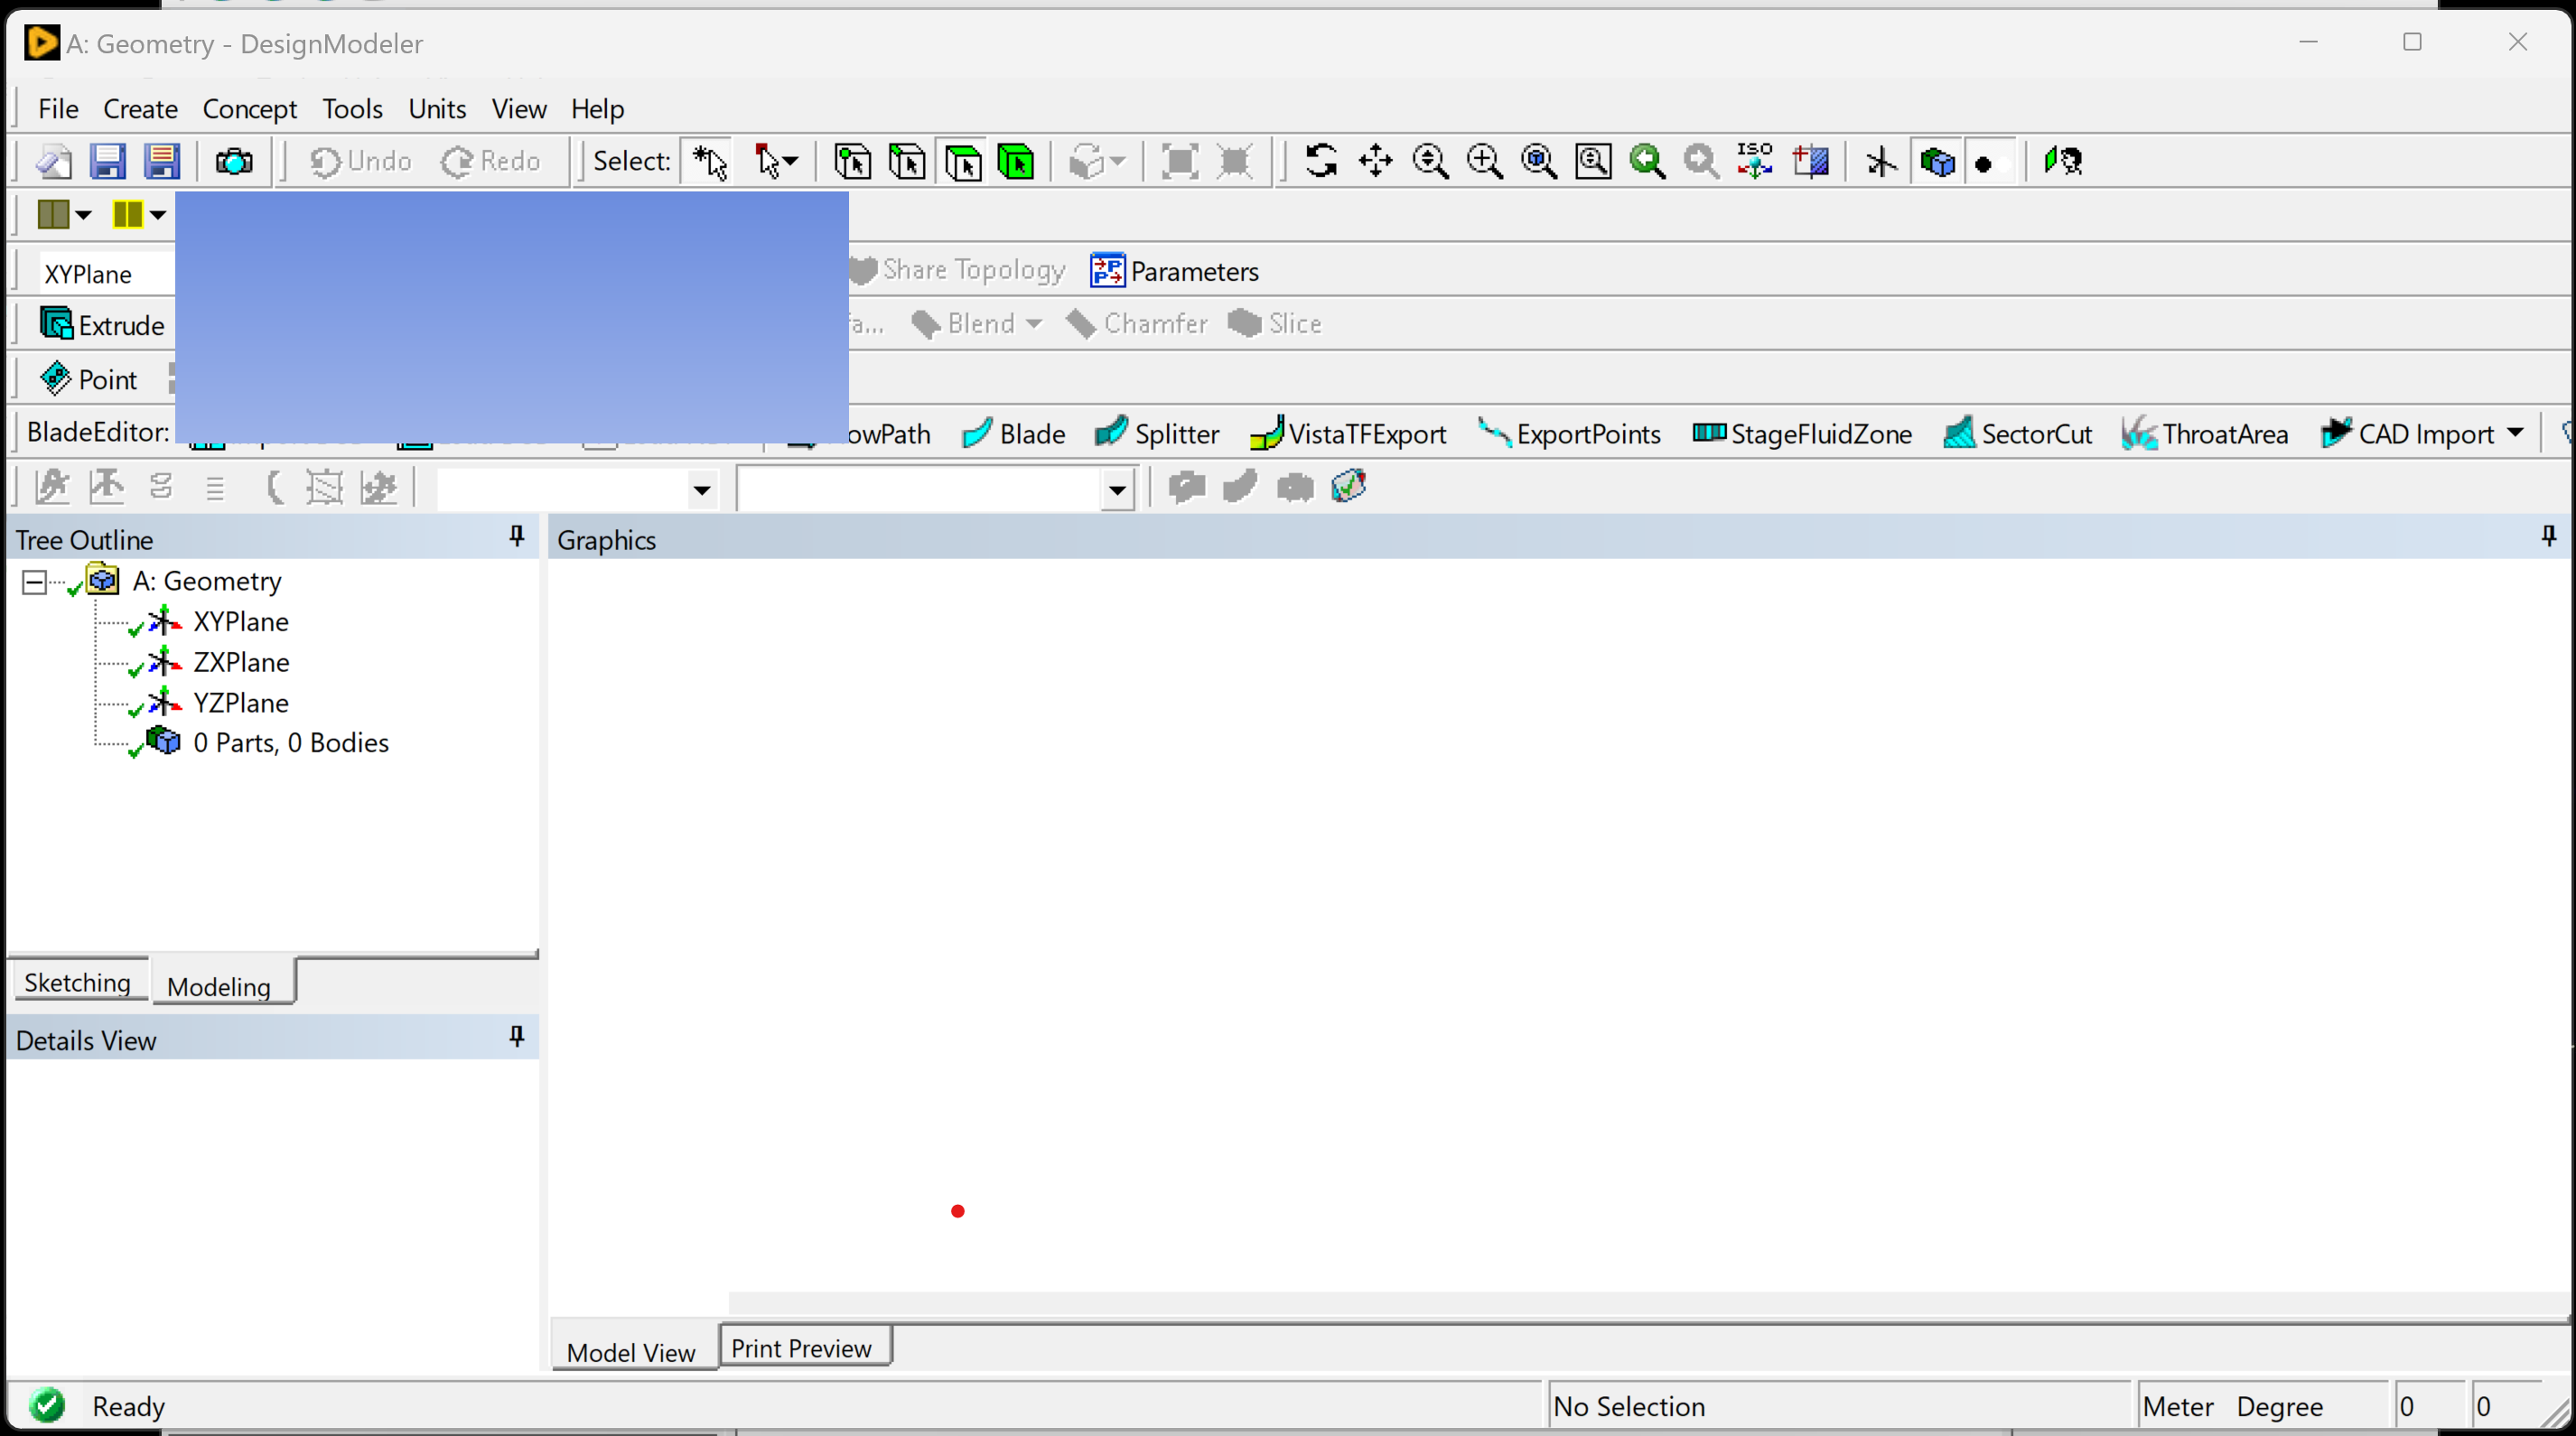Select '0 Parts, 0 Bodies' tree item
This screenshot has width=2576, height=1436.
coord(290,743)
